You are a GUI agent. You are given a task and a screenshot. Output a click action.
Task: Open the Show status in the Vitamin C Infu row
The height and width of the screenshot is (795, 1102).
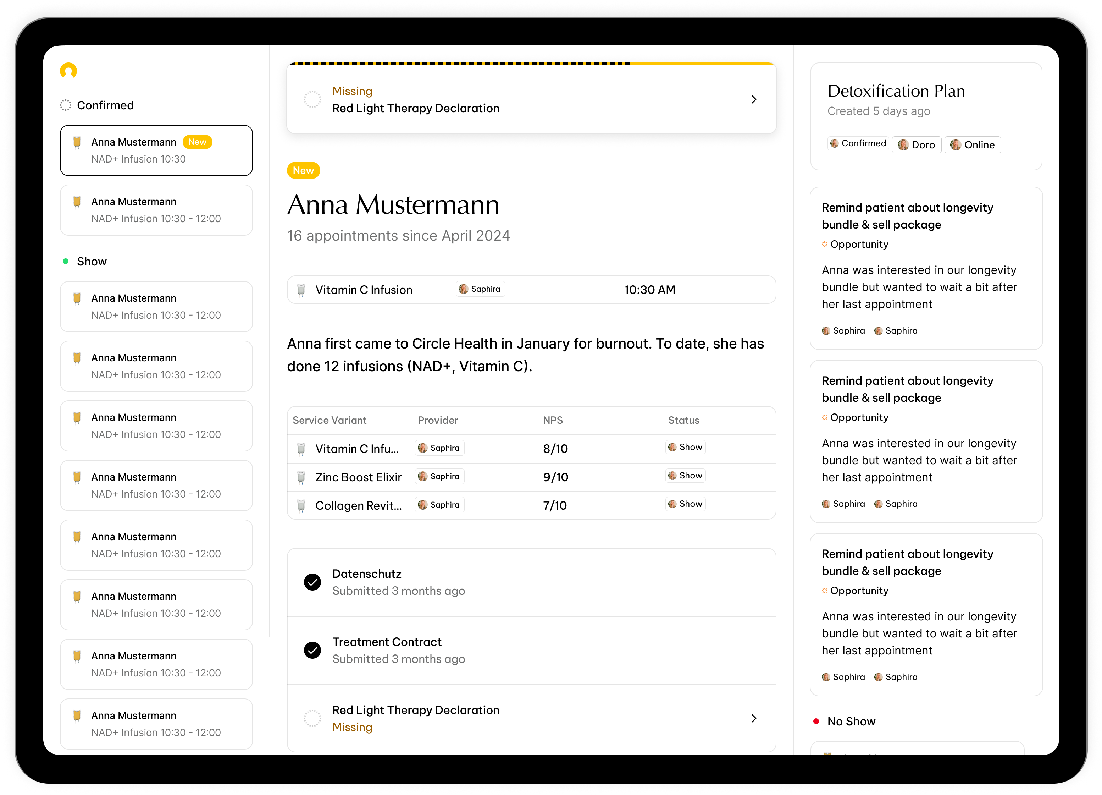685,447
